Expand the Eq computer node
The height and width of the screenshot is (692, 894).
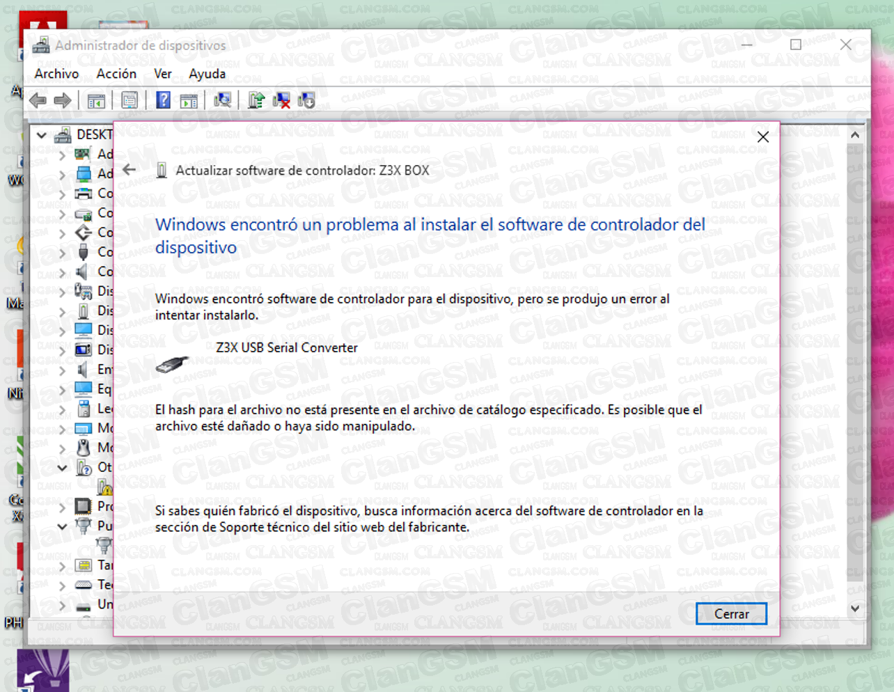click(x=62, y=389)
